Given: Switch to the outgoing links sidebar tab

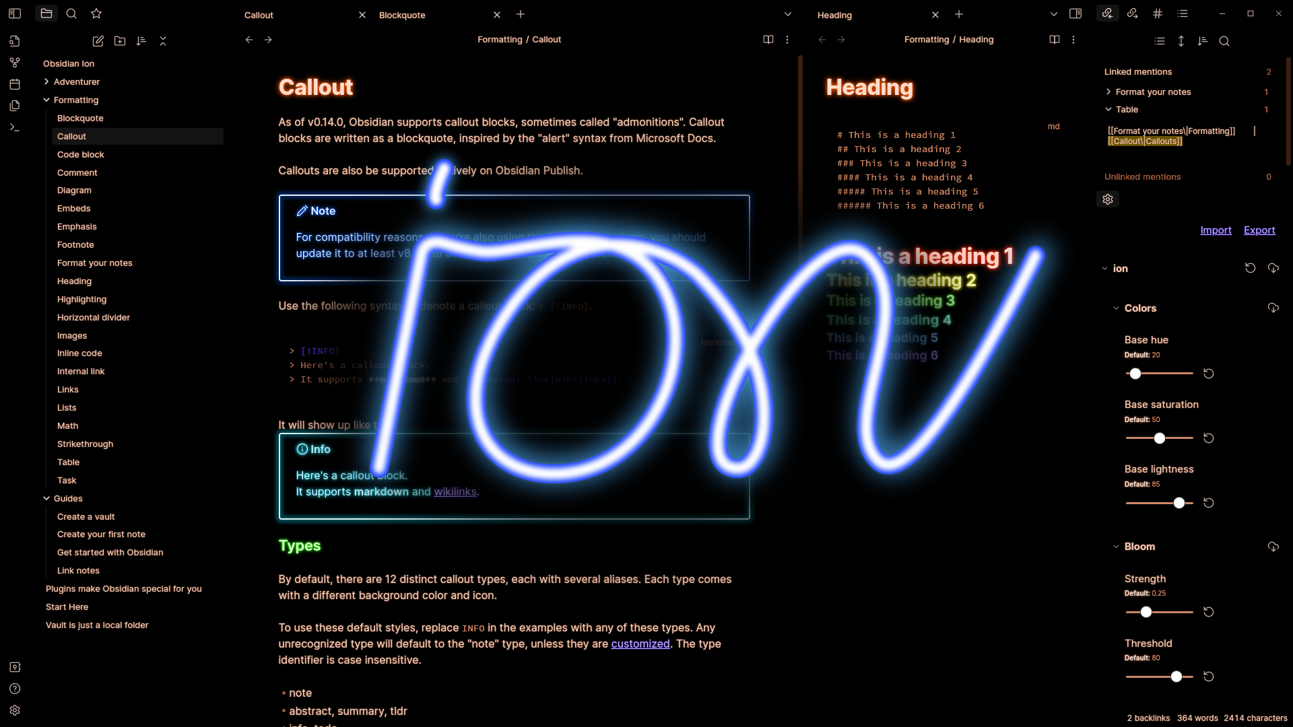Looking at the screenshot, I should click(x=1133, y=13).
